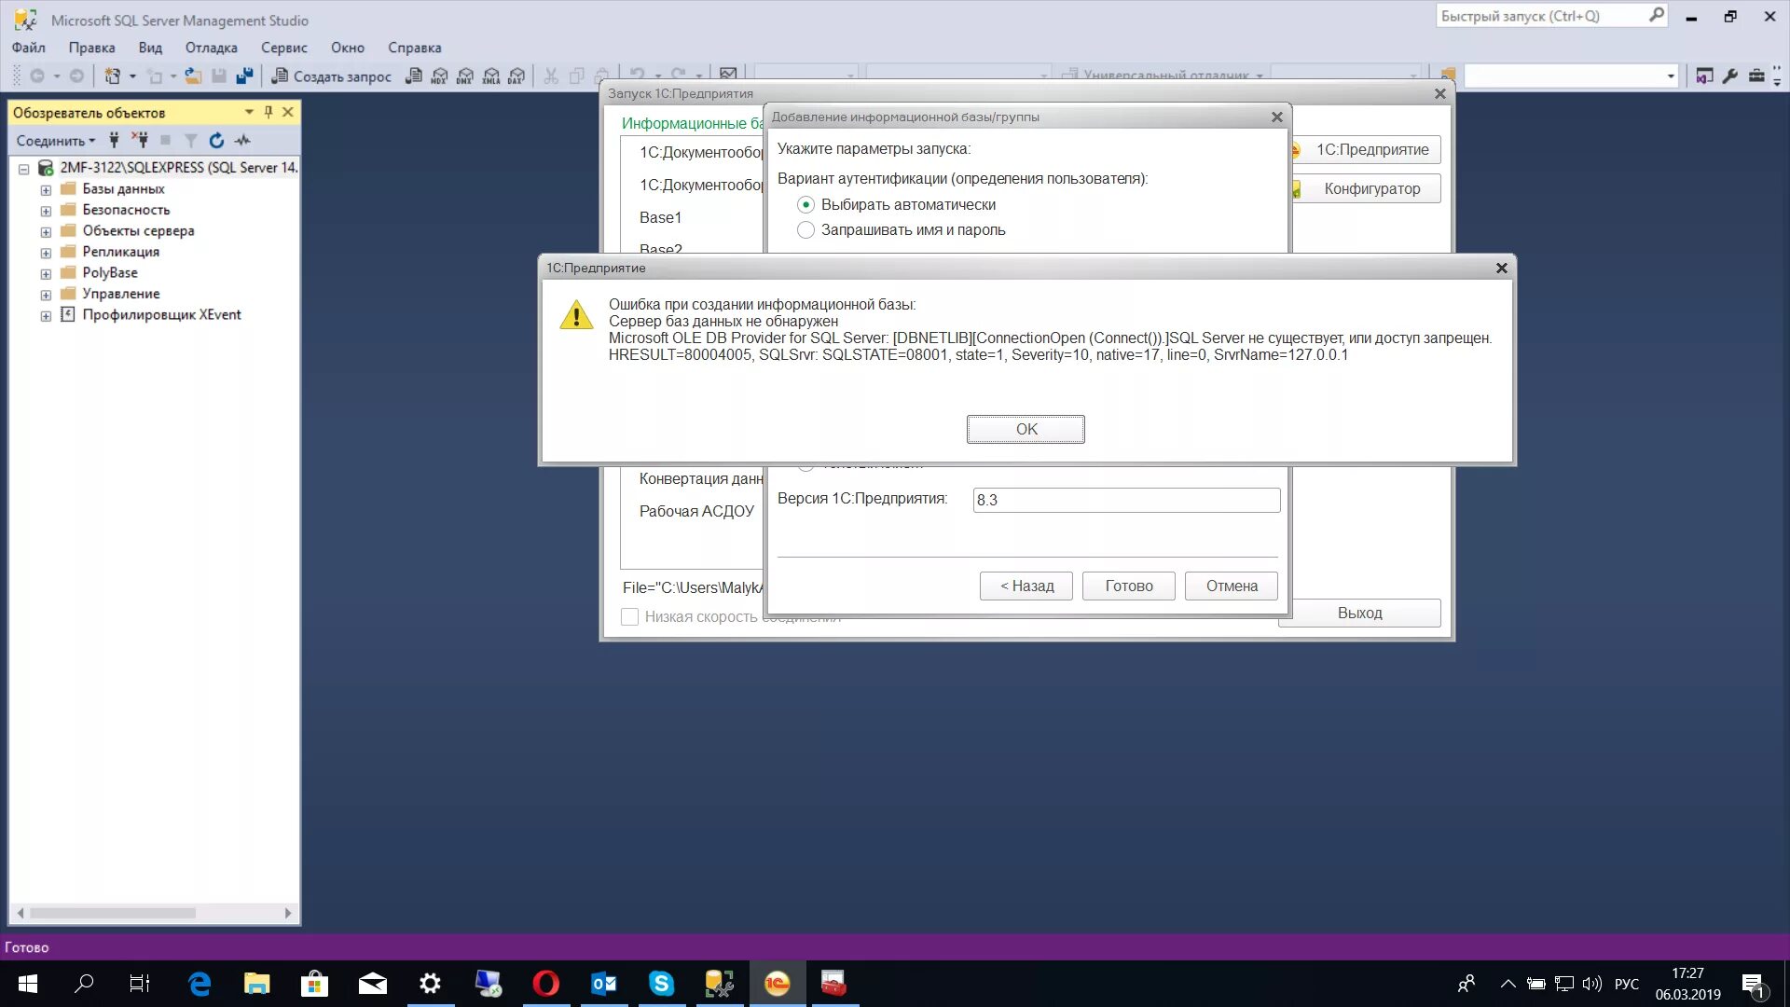Click the Disconnect plug icon with red X
1790x1007 pixels.
140,141
